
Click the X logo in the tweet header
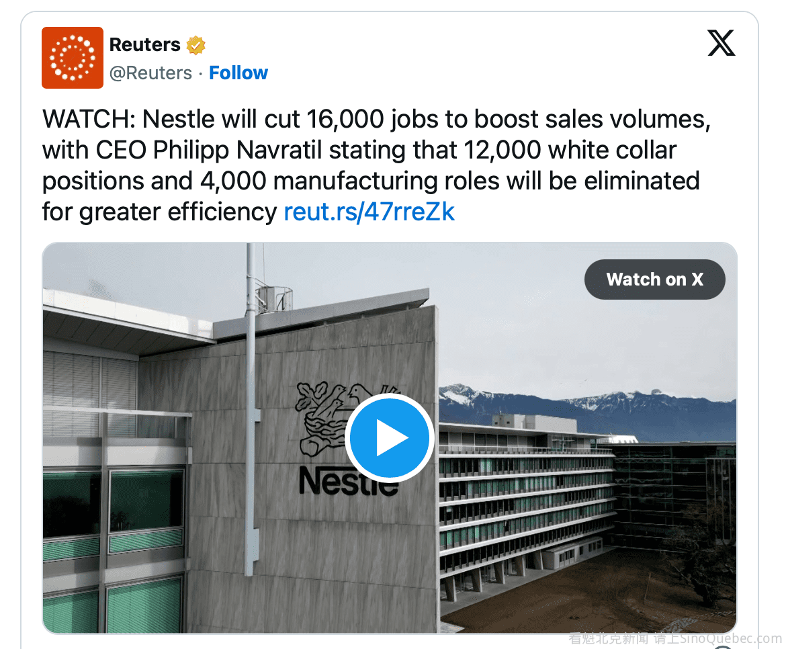coord(722,44)
